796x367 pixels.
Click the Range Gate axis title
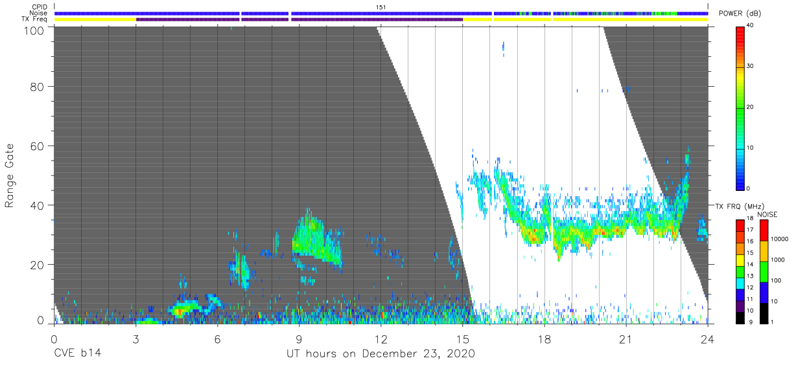click(x=10, y=176)
